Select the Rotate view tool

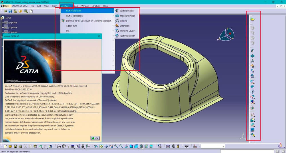pyautogui.click(x=111, y=146)
